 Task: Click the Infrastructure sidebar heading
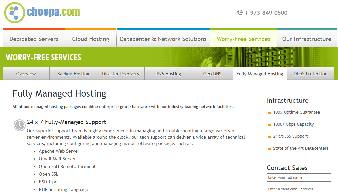click(287, 100)
